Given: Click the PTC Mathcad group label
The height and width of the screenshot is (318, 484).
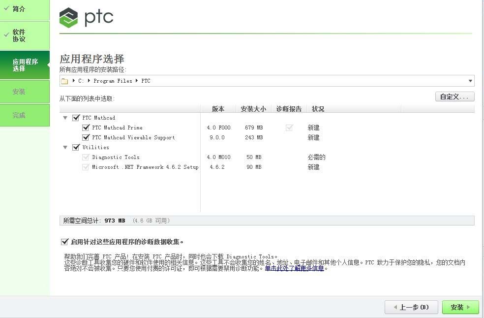Looking at the screenshot, I should (99, 118).
